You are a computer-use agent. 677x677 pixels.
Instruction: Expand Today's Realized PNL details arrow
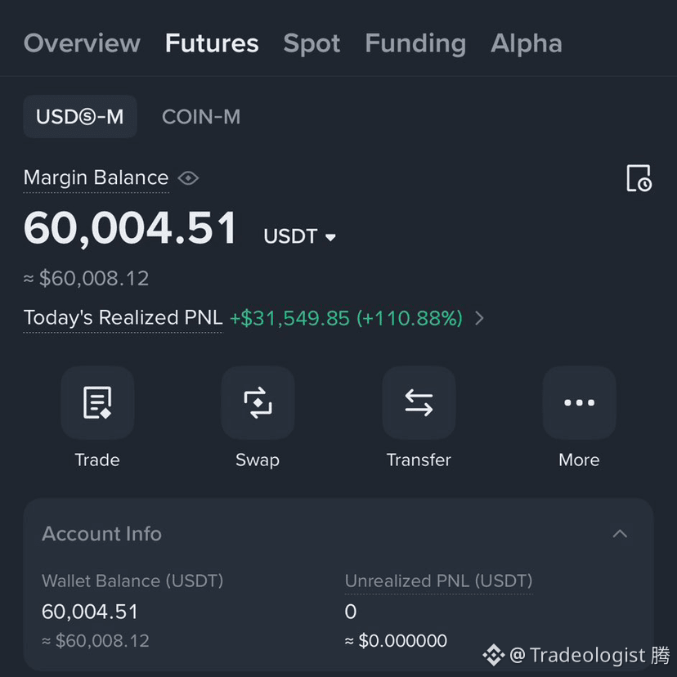pyautogui.click(x=479, y=318)
